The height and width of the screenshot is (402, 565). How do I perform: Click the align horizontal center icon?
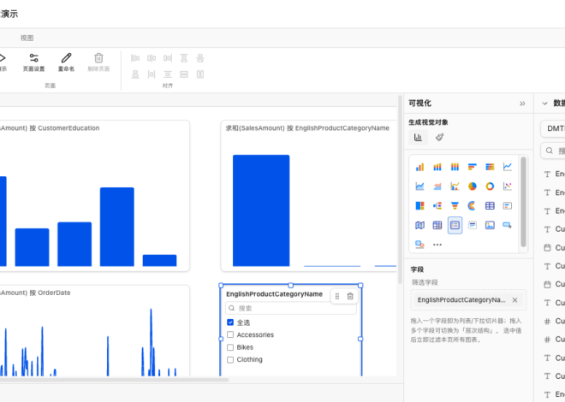pyautogui.click(x=152, y=58)
